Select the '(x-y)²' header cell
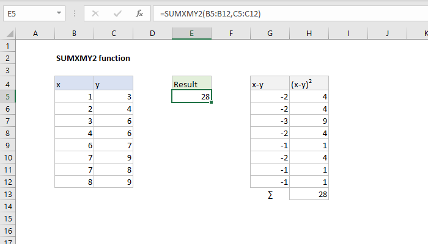This screenshot has height=244, width=428. point(309,83)
